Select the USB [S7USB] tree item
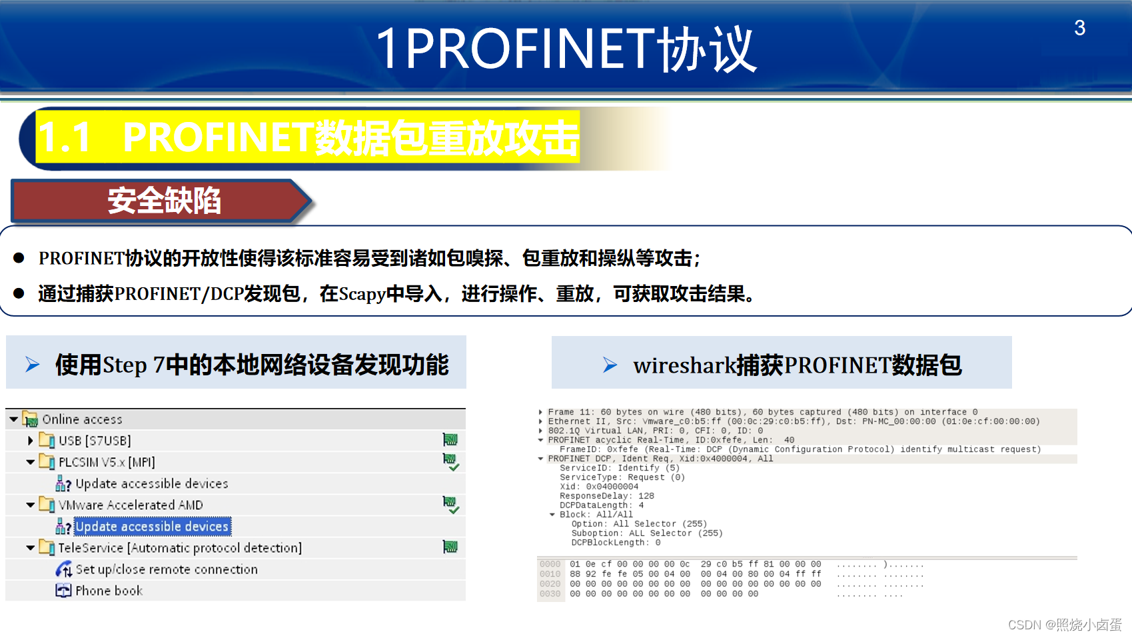Viewport: 1132px width, 638px height. point(95,441)
